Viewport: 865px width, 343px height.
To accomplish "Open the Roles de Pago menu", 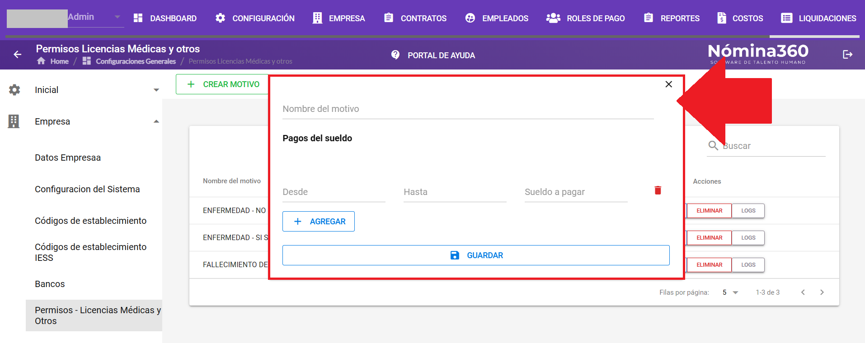I will [586, 18].
